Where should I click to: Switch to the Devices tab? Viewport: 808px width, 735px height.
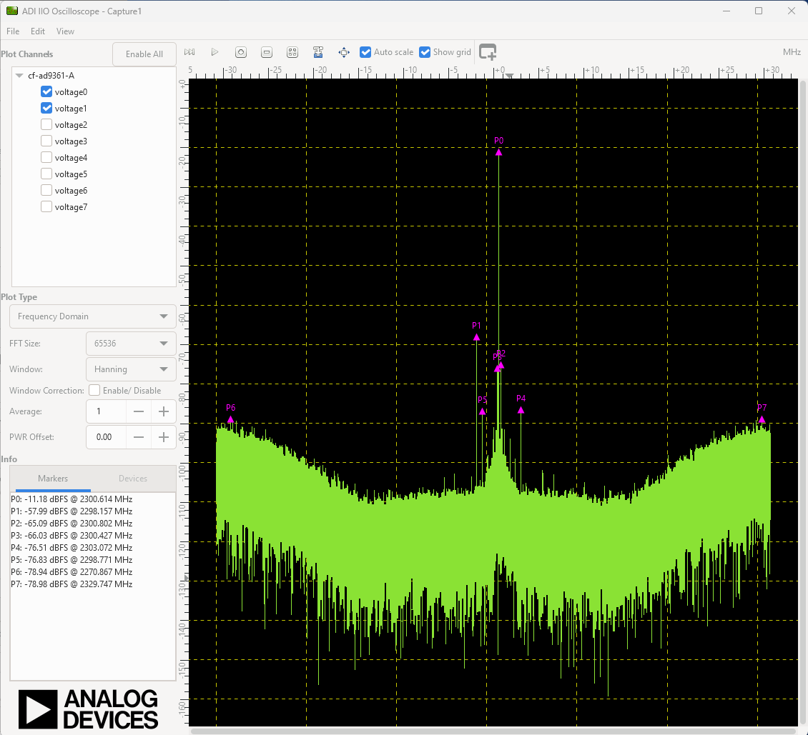tap(133, 478)
